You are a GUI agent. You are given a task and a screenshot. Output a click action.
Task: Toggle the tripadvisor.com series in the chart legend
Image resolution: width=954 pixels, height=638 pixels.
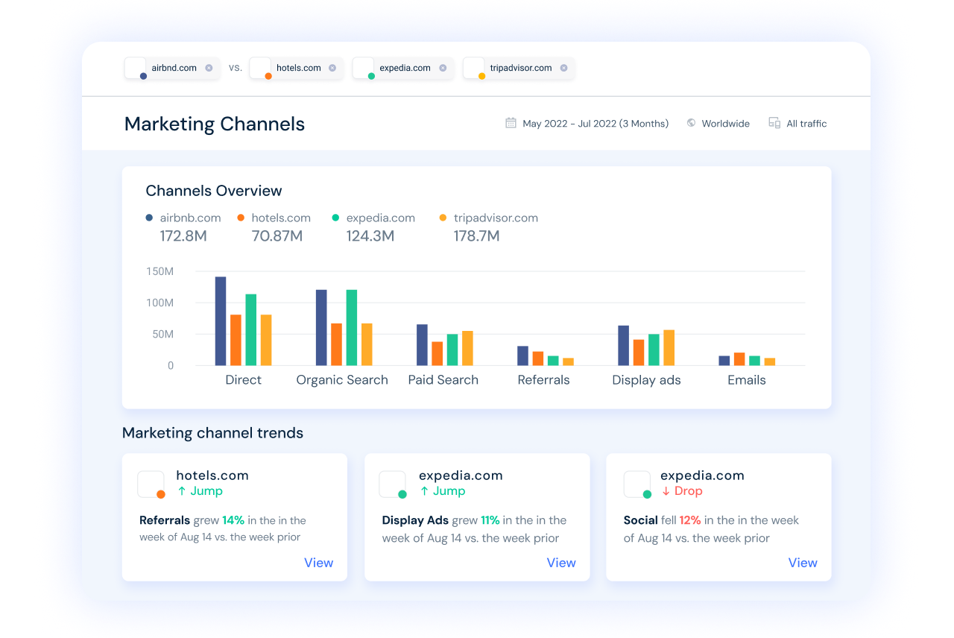click(495, 218)
